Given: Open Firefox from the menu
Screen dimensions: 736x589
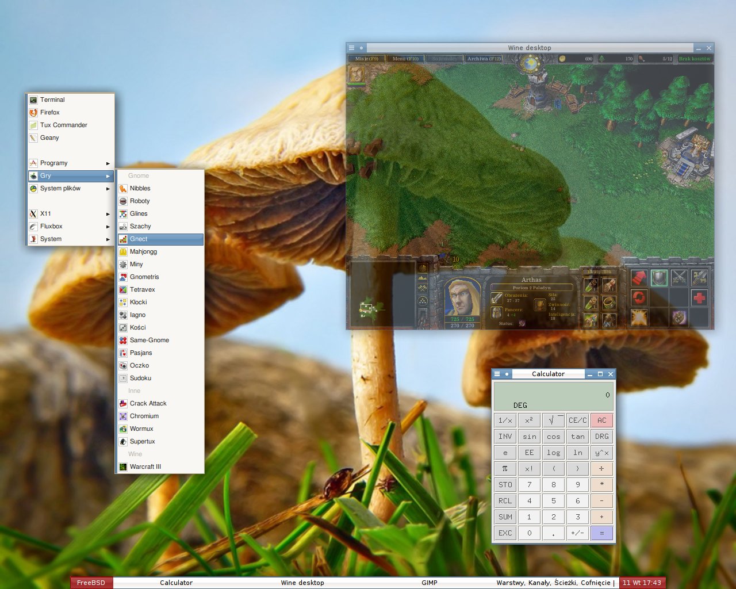Looking at the screenshot, I should coord(70,112).
